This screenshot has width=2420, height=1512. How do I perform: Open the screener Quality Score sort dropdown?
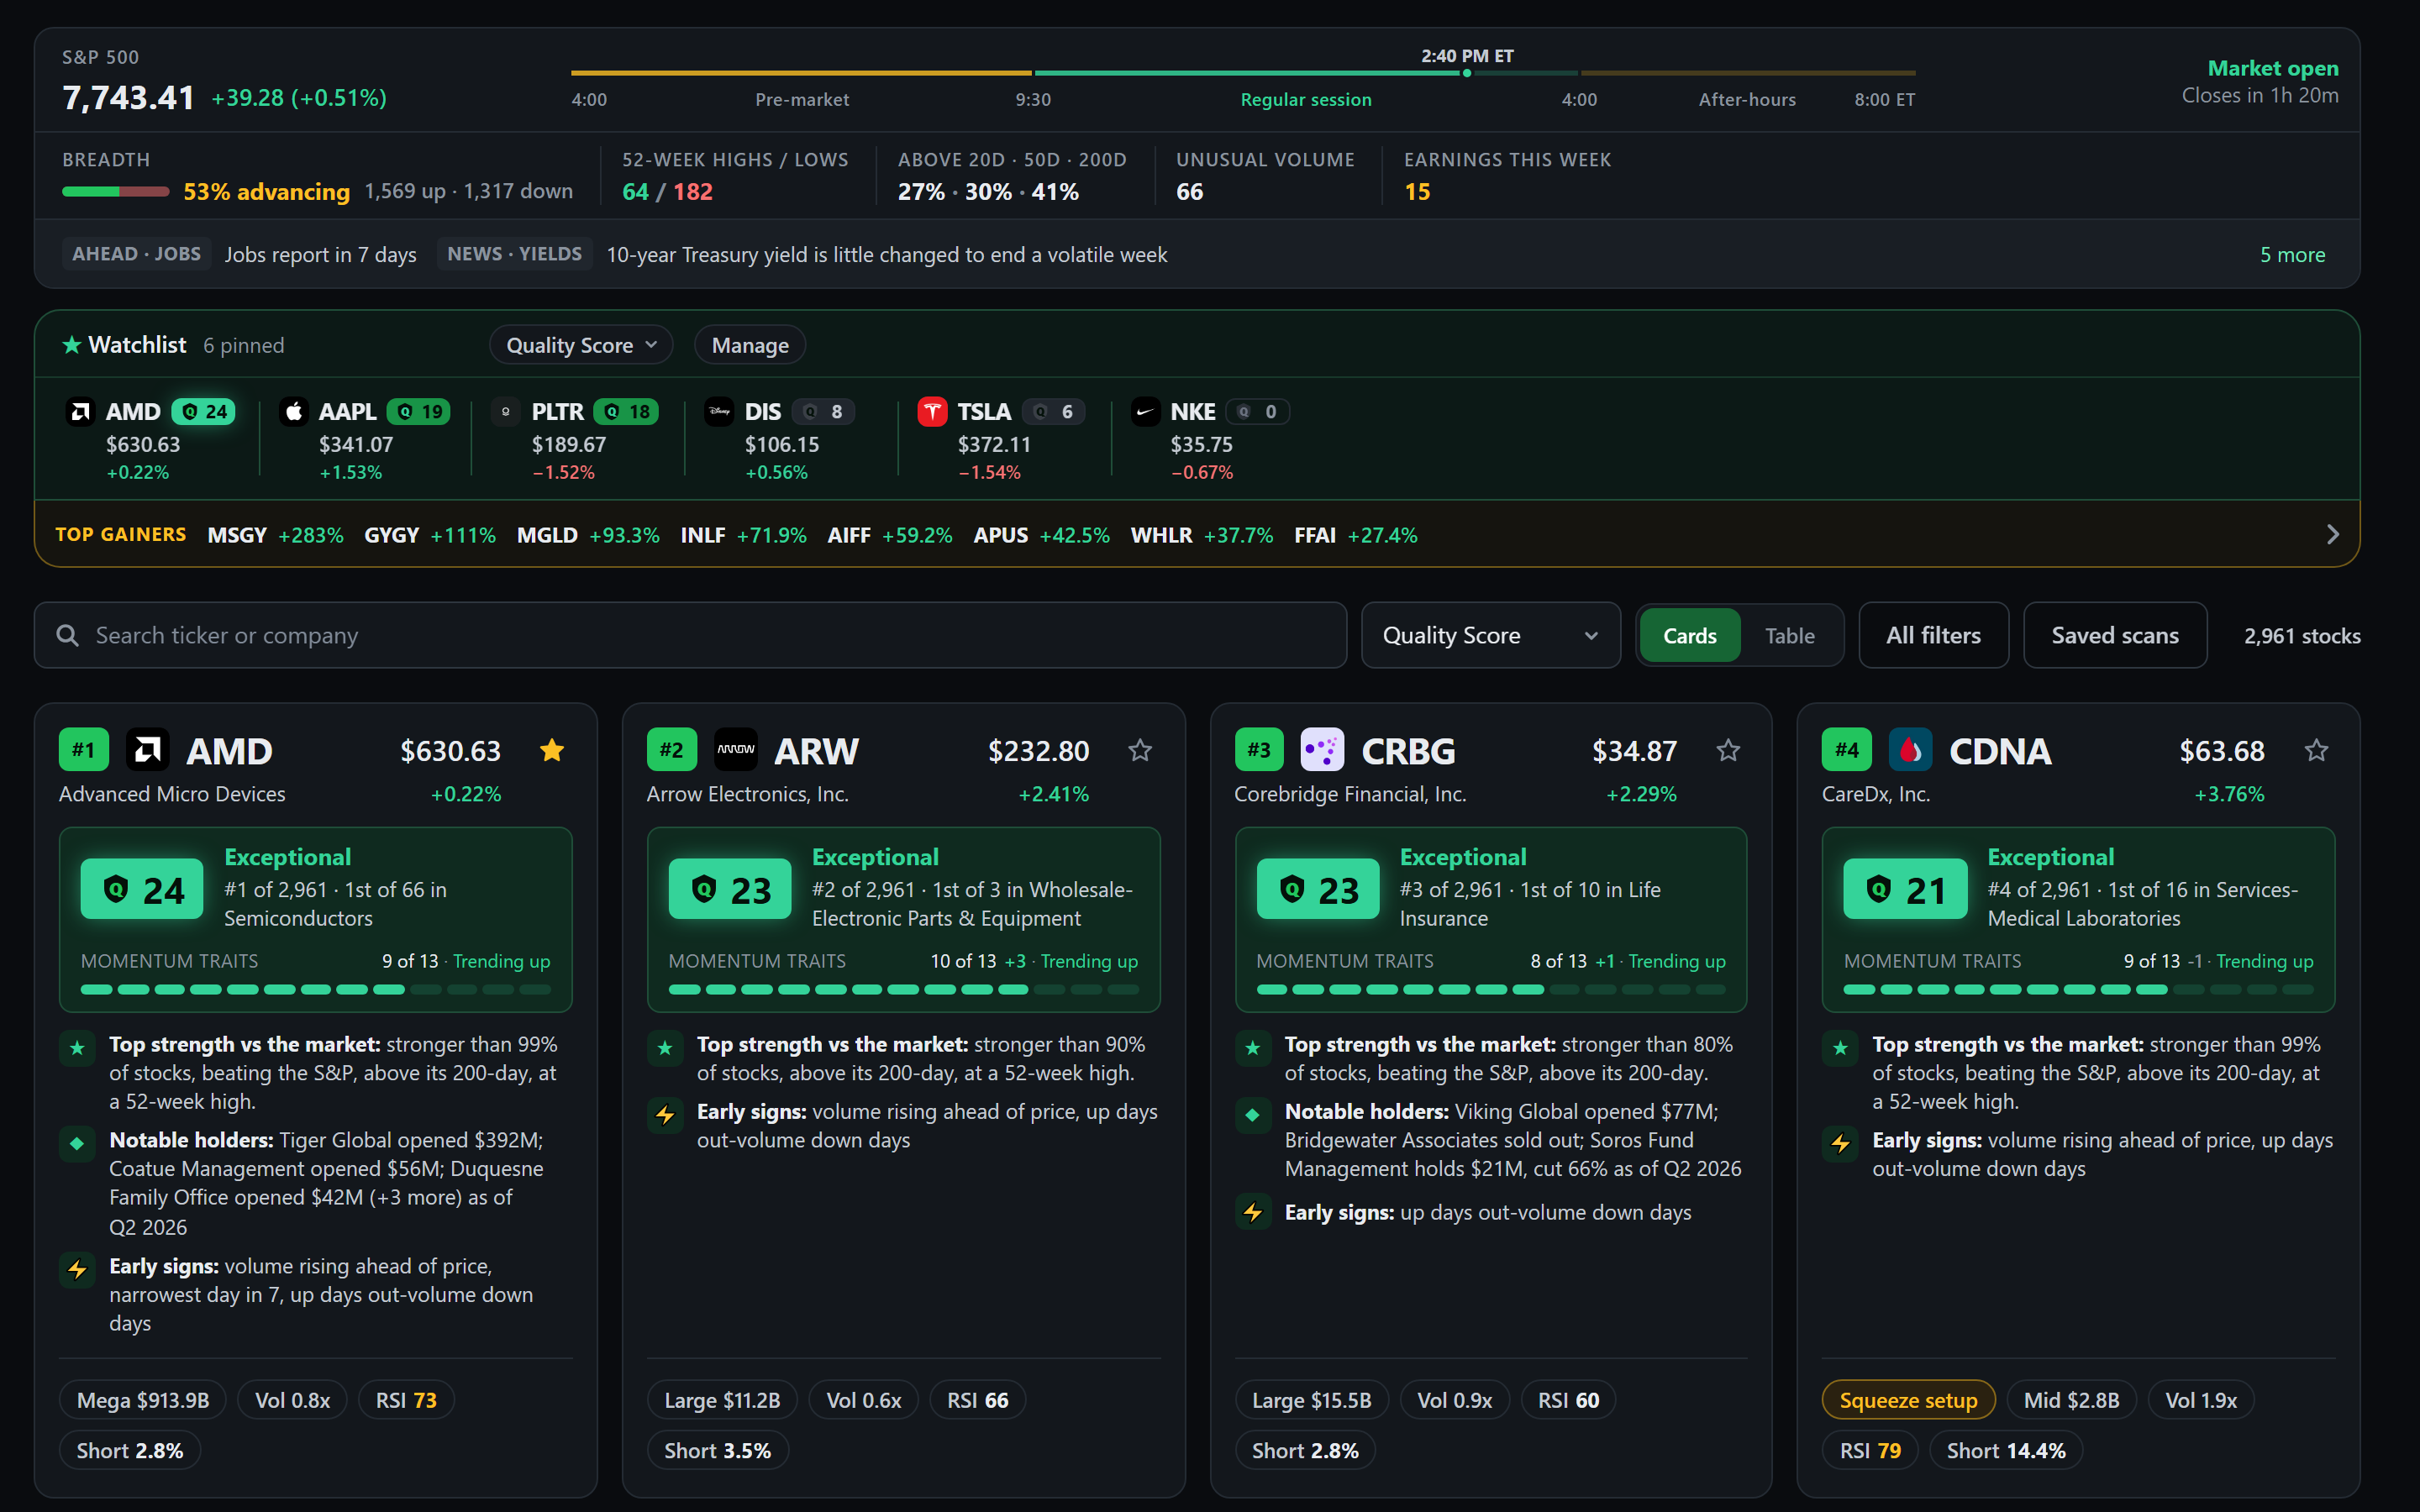[1490, 635]
